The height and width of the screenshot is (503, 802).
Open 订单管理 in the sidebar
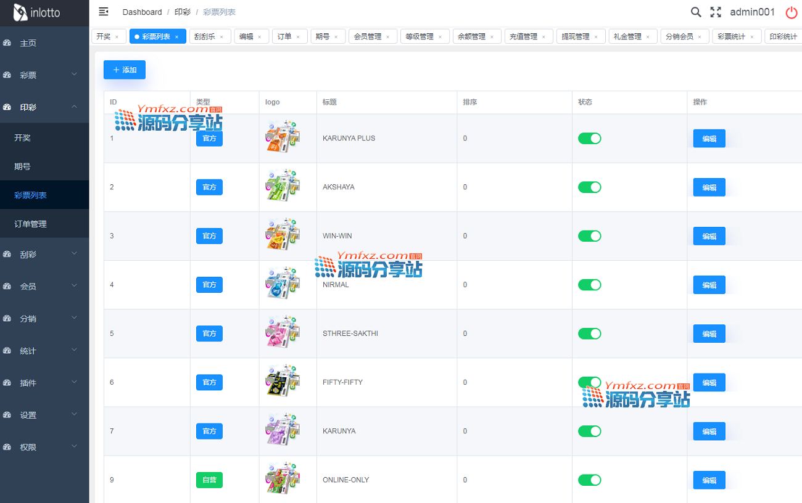coord(31,224)
